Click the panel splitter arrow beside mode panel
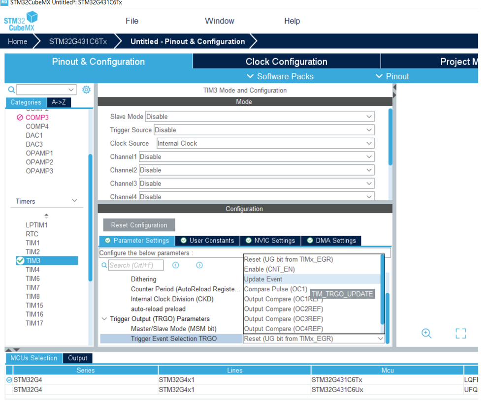Image resolution: width=492 pixels, height=401 pixels. [394, 91]
